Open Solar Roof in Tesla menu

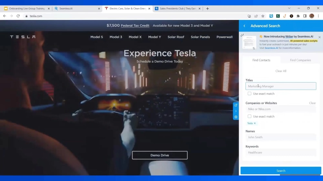[x=176, y=37]
